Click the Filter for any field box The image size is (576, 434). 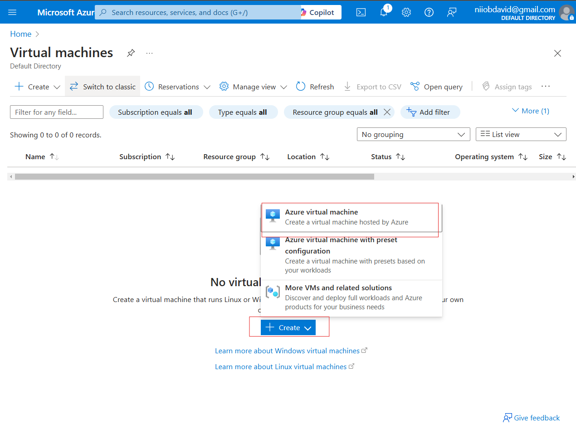[x=57, y=112]
